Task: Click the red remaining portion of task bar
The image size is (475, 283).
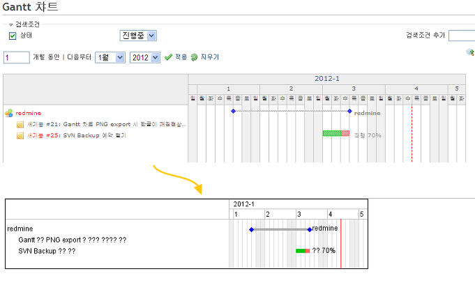Action: click(345, 133)
